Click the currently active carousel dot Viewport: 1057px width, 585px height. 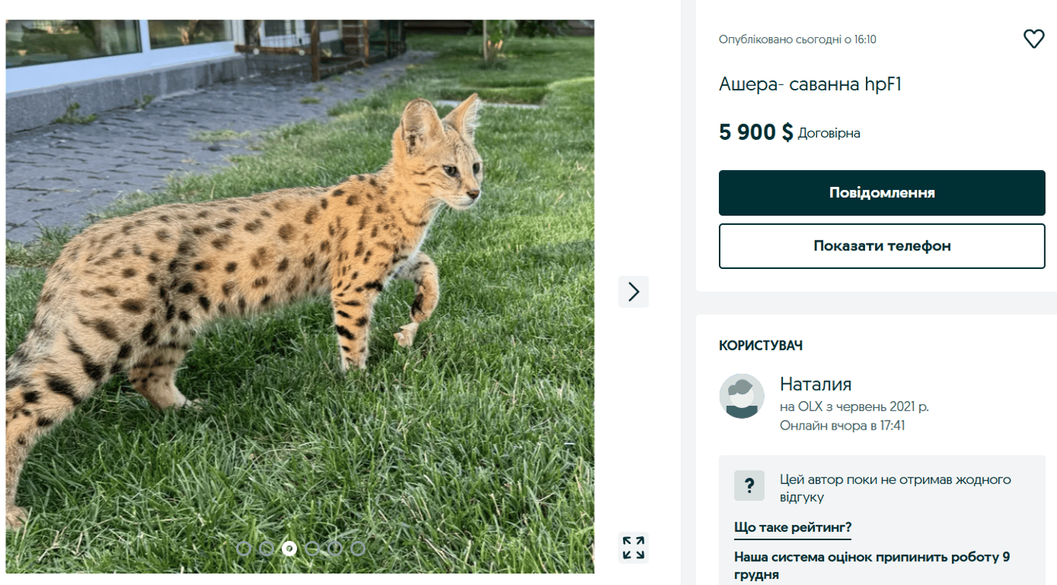(x=289, y=549)
